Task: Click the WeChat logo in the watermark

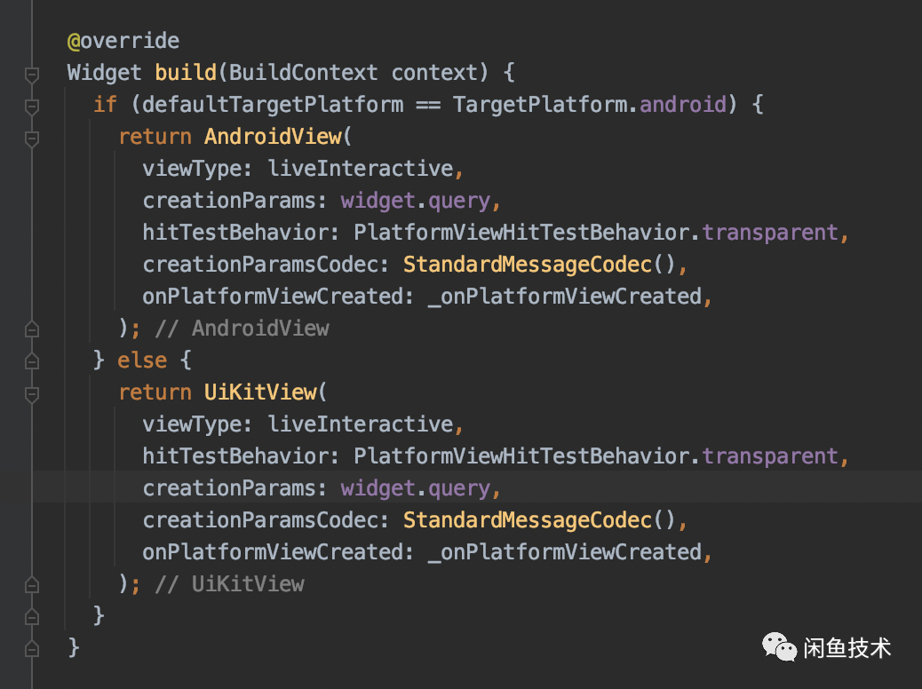Action: (779, 648)
